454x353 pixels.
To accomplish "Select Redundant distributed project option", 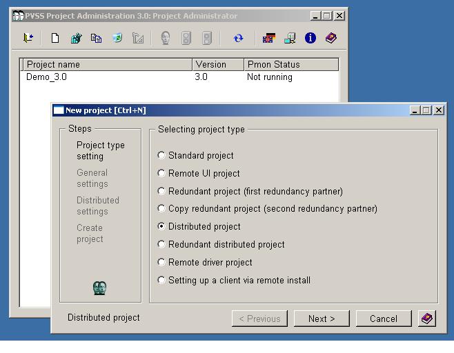I will pos(161,244).
